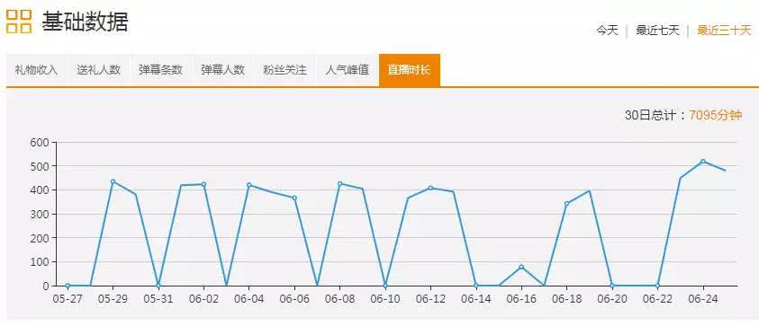
Task: Click the 05-27 x-axis date label
Action: click(68, 299)
